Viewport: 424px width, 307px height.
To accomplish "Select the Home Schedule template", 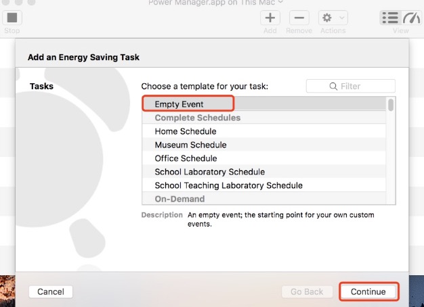I will 186,131.
